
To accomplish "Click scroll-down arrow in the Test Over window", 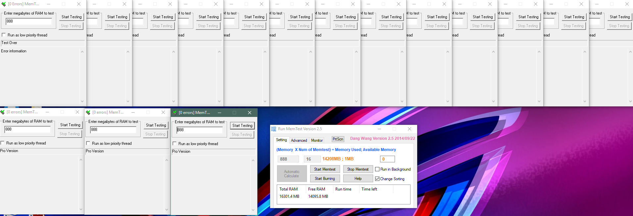I will click(x=82, y=101).
